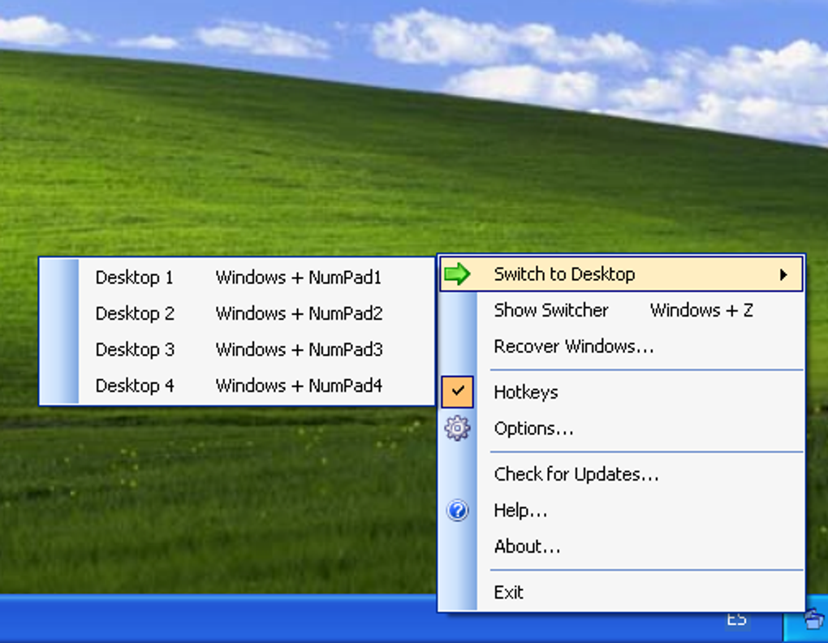
Task: Switch to Desktop 3
Action: coord(237,349)
